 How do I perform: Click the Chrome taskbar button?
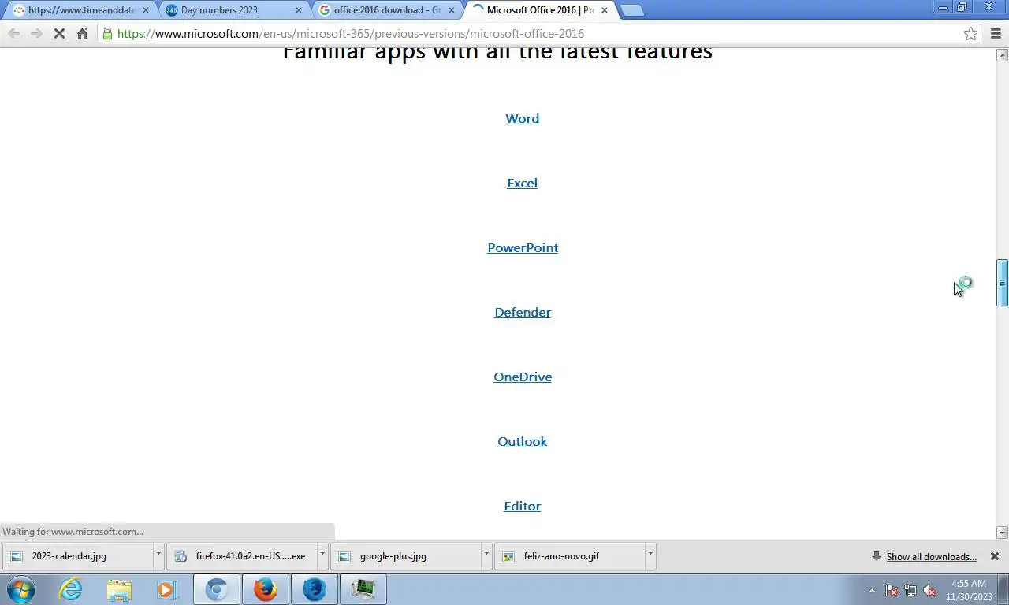(x=217, y=589)
